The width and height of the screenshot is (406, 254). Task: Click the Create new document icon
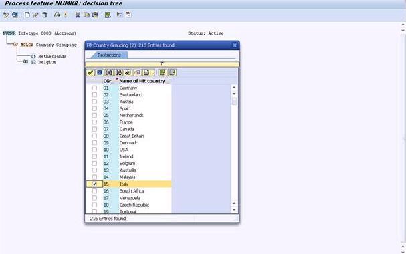[x=27, y=15]
